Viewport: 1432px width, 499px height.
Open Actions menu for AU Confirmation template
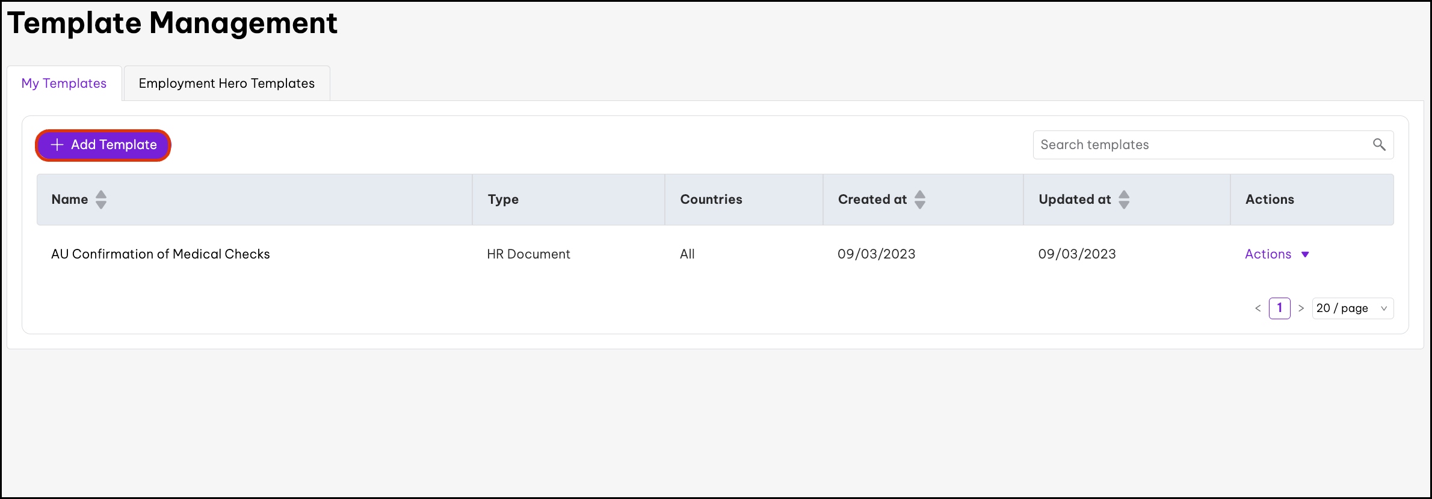1268,254
